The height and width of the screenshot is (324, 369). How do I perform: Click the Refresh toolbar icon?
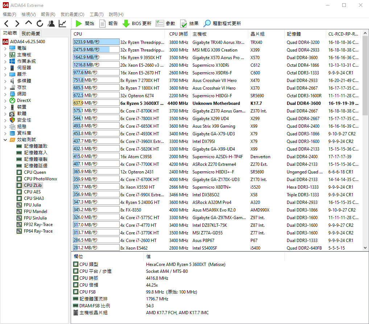(40, 23)
